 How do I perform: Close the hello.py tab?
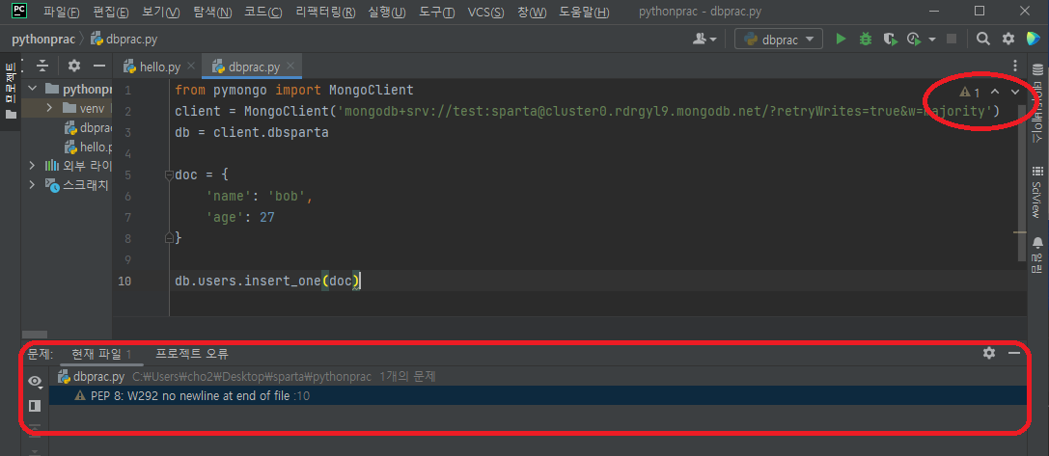[x=191, y=67]
